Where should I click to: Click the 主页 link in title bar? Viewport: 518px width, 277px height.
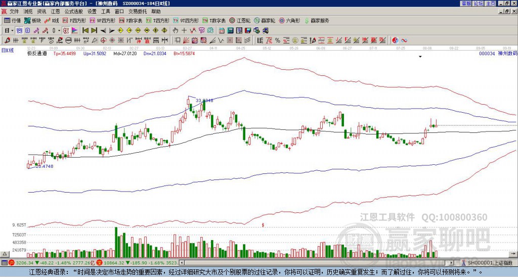491,4
